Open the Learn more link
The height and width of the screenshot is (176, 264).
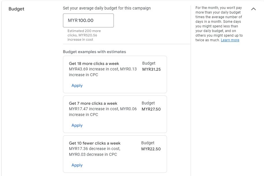point(230,40)
